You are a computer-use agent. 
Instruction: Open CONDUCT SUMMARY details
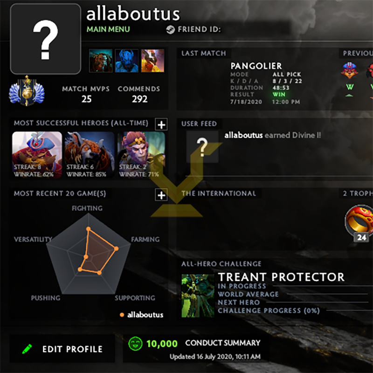pyautogui.click(x=223, y=343)
